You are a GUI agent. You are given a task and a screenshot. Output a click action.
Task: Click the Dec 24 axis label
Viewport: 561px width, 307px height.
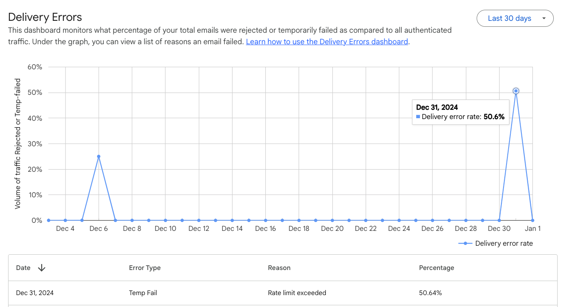(399, 228)
